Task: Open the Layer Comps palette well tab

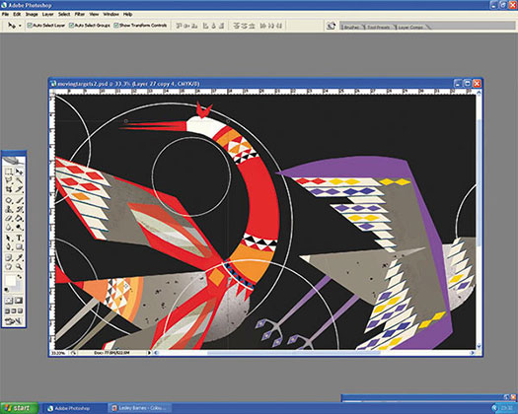Action: click(410, 27)
